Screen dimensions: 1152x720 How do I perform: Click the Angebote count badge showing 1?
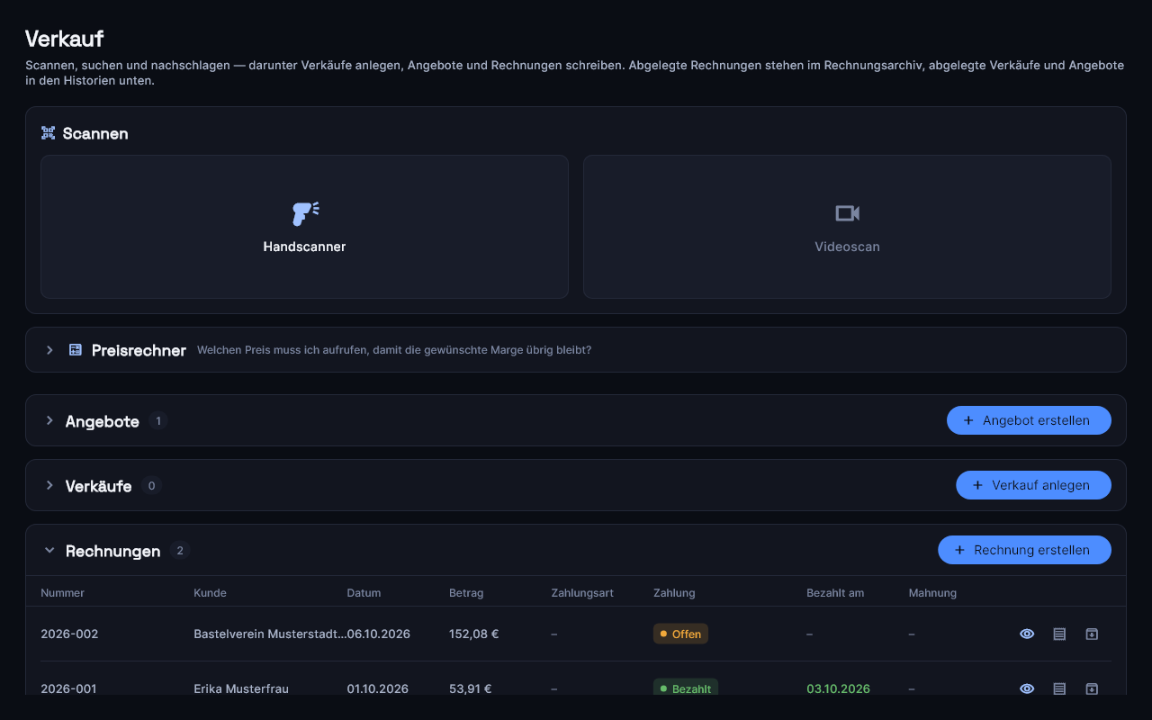[158, 420]
